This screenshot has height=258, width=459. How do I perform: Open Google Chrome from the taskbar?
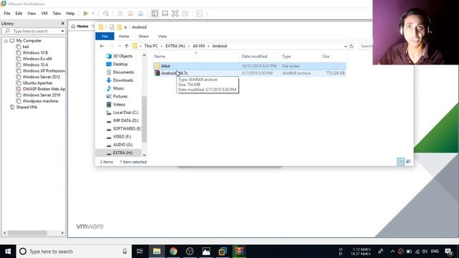[173, 252]
